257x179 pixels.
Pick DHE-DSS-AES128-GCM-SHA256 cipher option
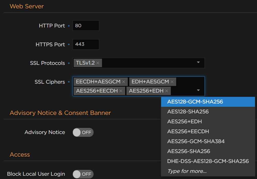208,161
